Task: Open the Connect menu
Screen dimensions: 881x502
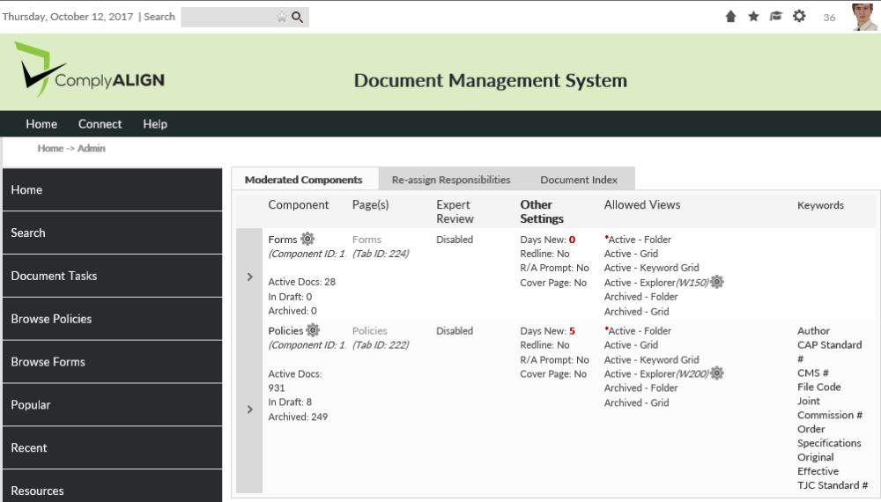Action: click(100, 124)
